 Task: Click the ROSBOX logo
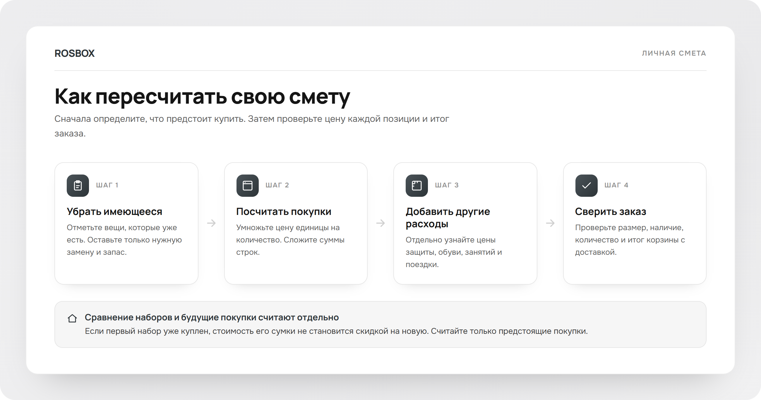74,53
